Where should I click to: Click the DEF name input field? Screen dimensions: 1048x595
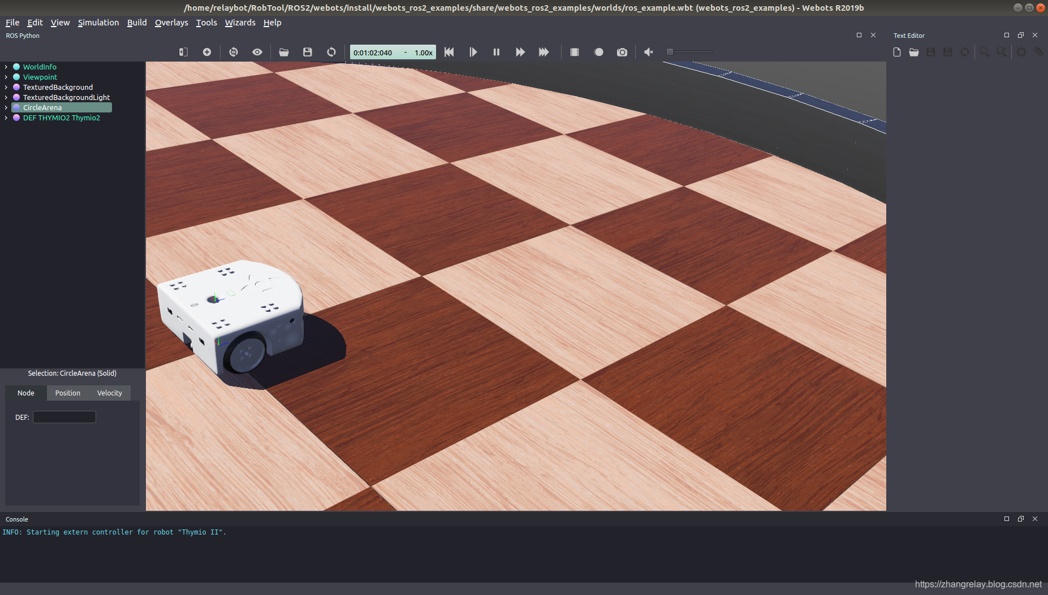click(x=64, y=417)
